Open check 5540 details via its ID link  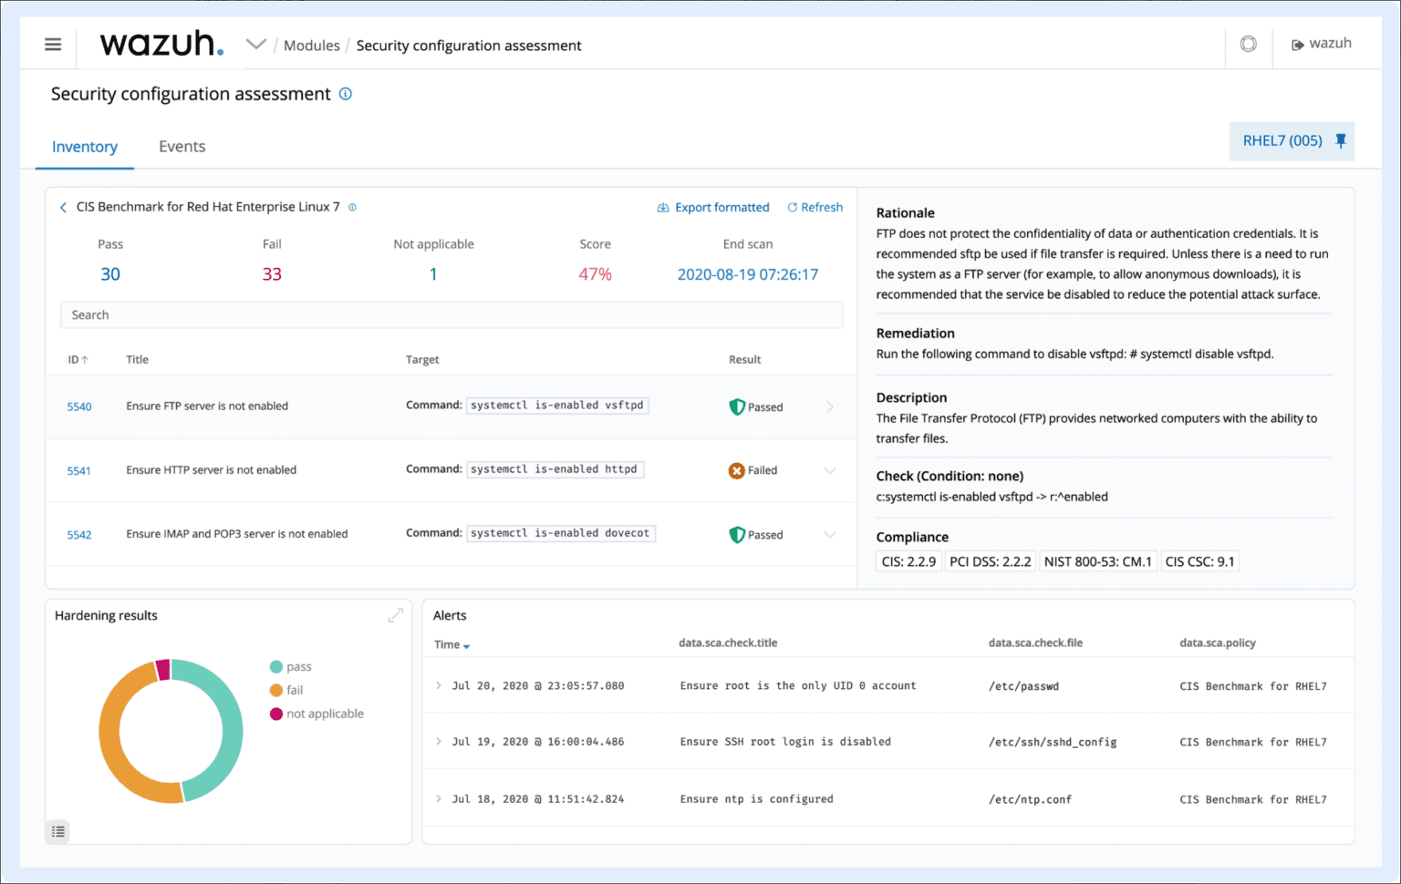click(78, 406)
